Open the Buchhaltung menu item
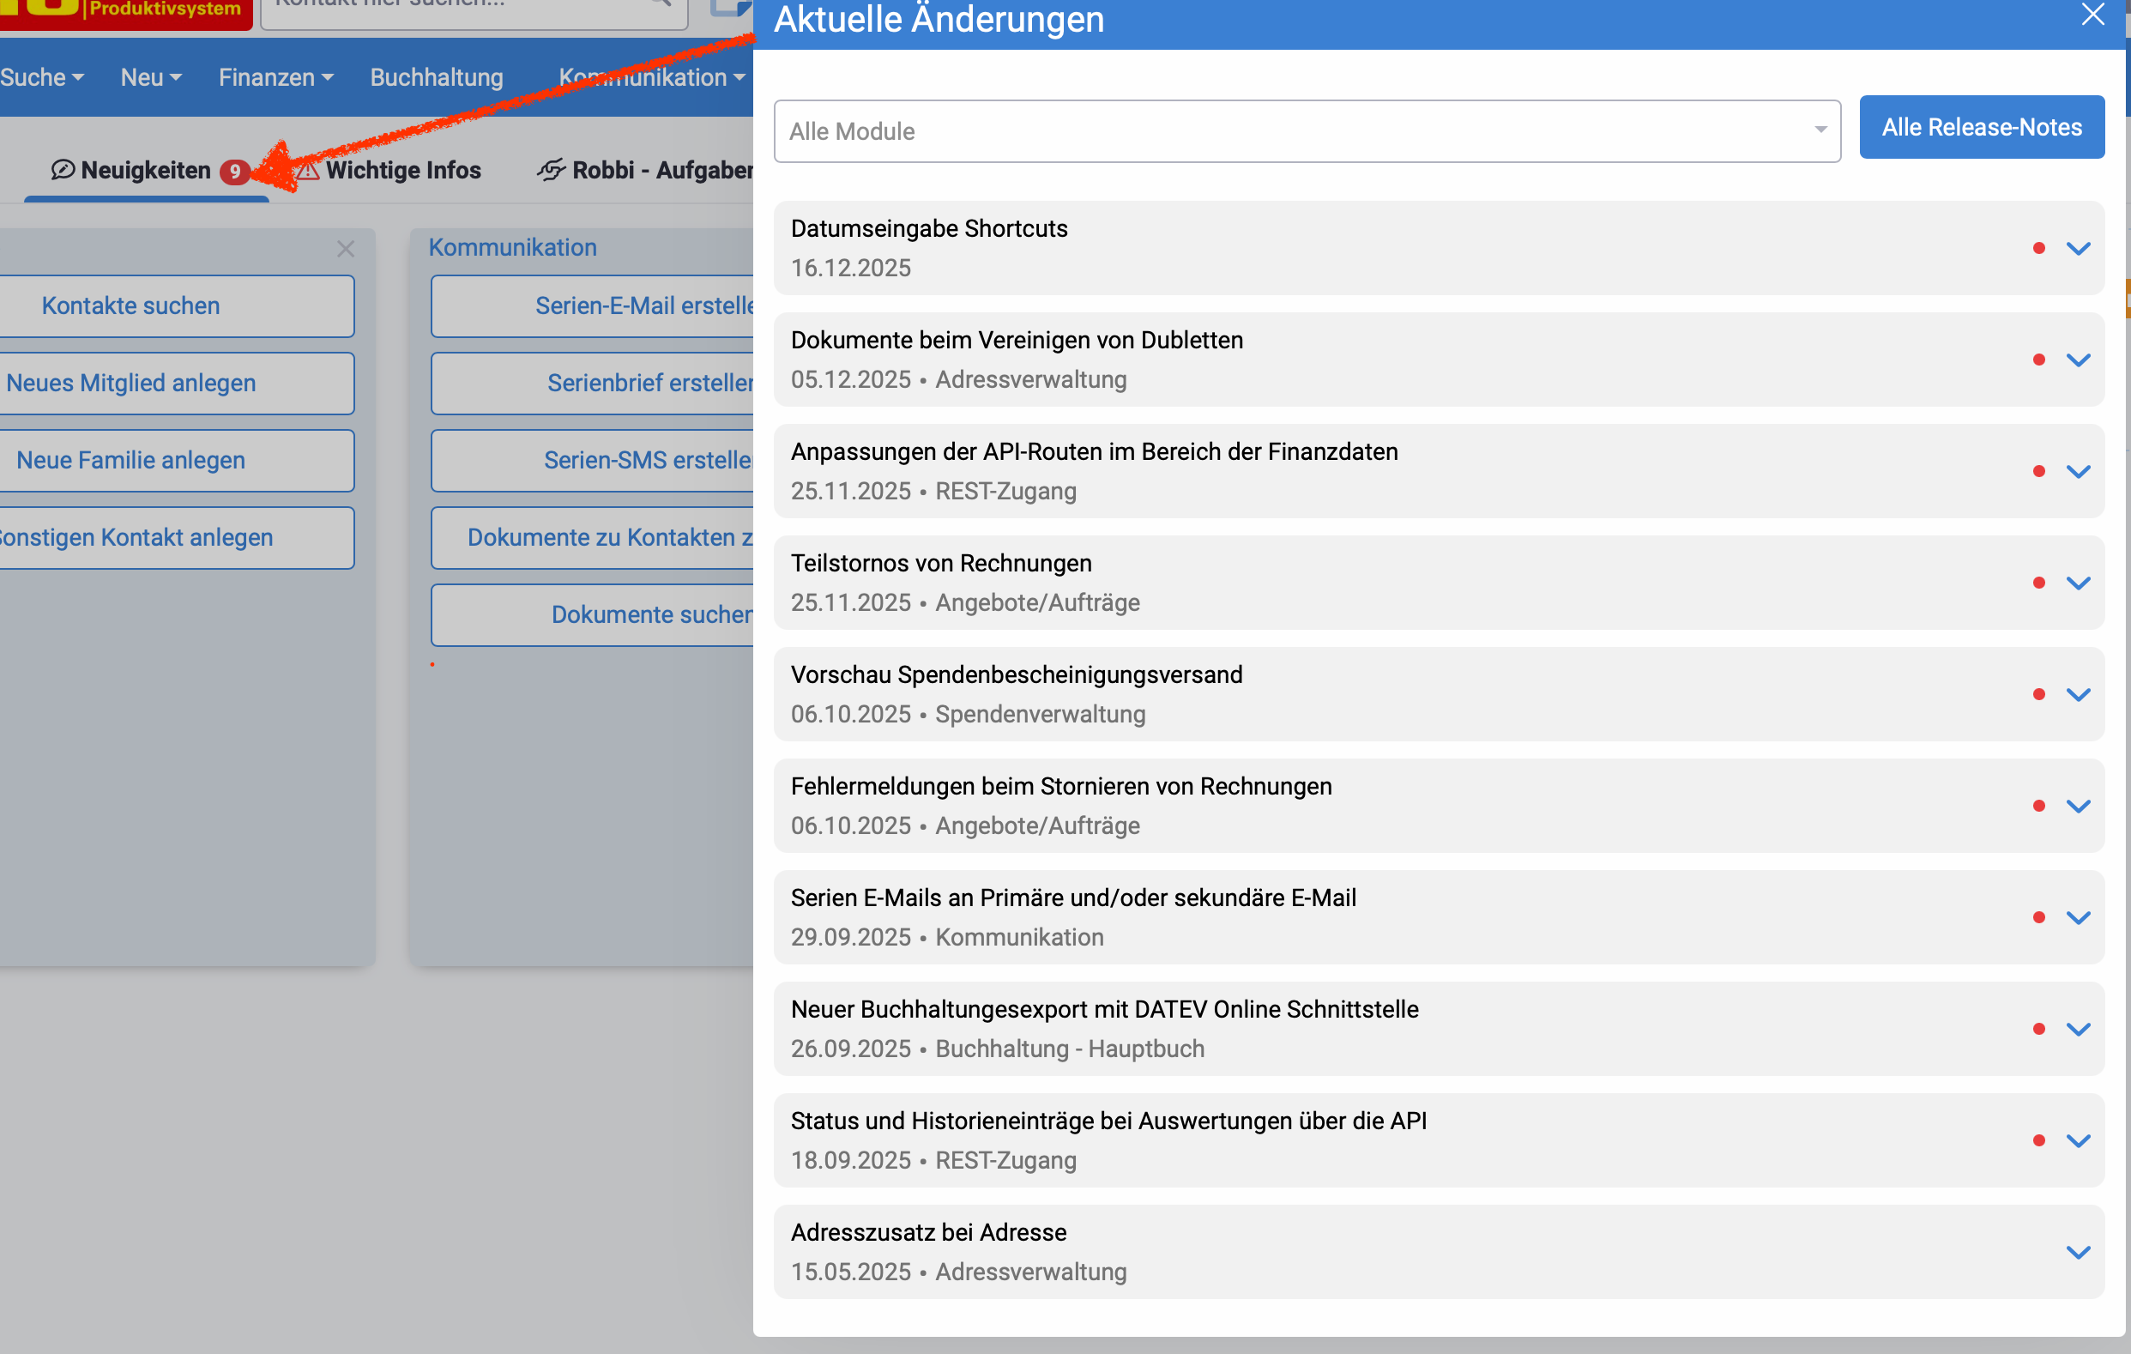The height and width of the screenshot is (1354, 2131). 437,77
